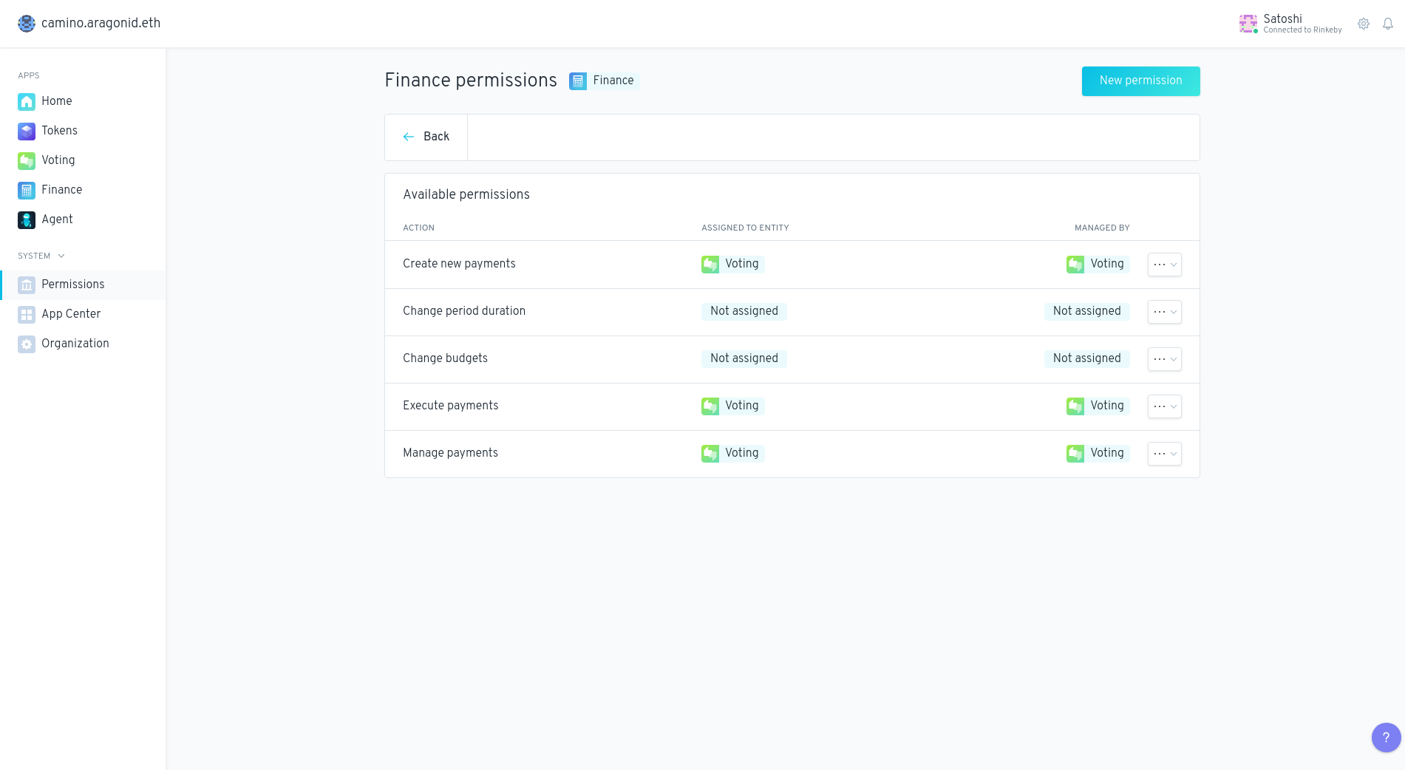1405x770 pixels.
Task: Click the help question mark button
Action: click(1386, 737)
